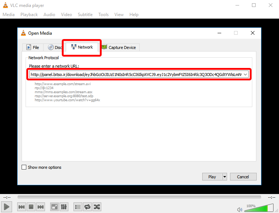The width and height of the screenshot is (279, 213).
Task: Click the main Play button in bottom toolbar
Action: pos(7,207)
